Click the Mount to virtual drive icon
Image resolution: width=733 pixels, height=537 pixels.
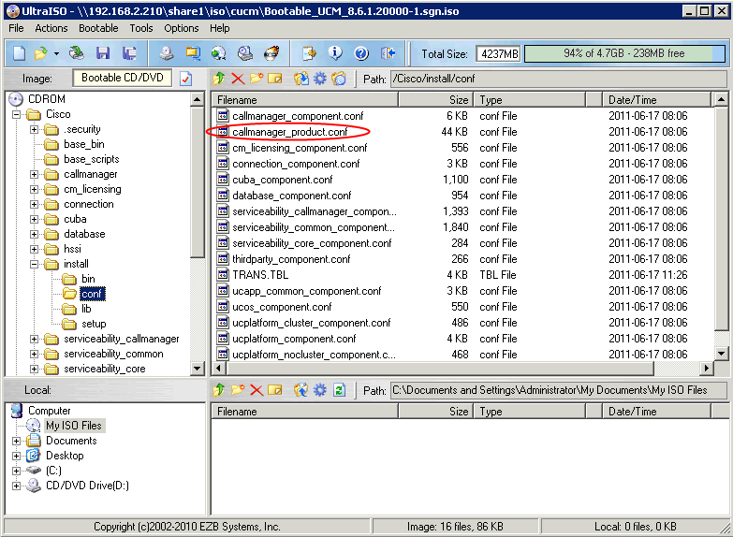pos(218,53)
